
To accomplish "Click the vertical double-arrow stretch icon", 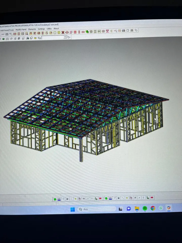I will (x=95, y=31).
